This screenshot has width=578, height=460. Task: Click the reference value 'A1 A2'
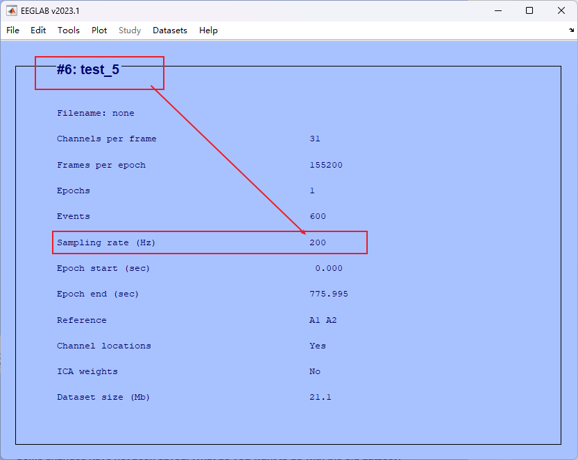[323, 320]
